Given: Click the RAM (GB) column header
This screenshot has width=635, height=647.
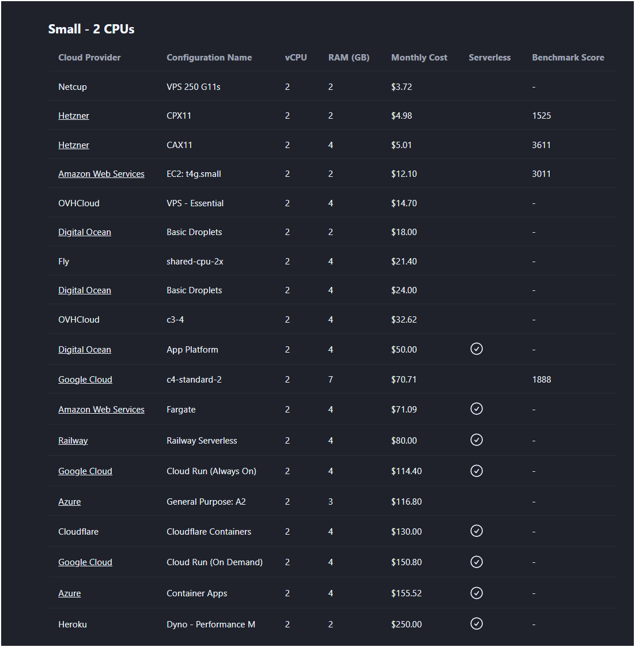Looking at the screenshot, I should pos(349,57).
